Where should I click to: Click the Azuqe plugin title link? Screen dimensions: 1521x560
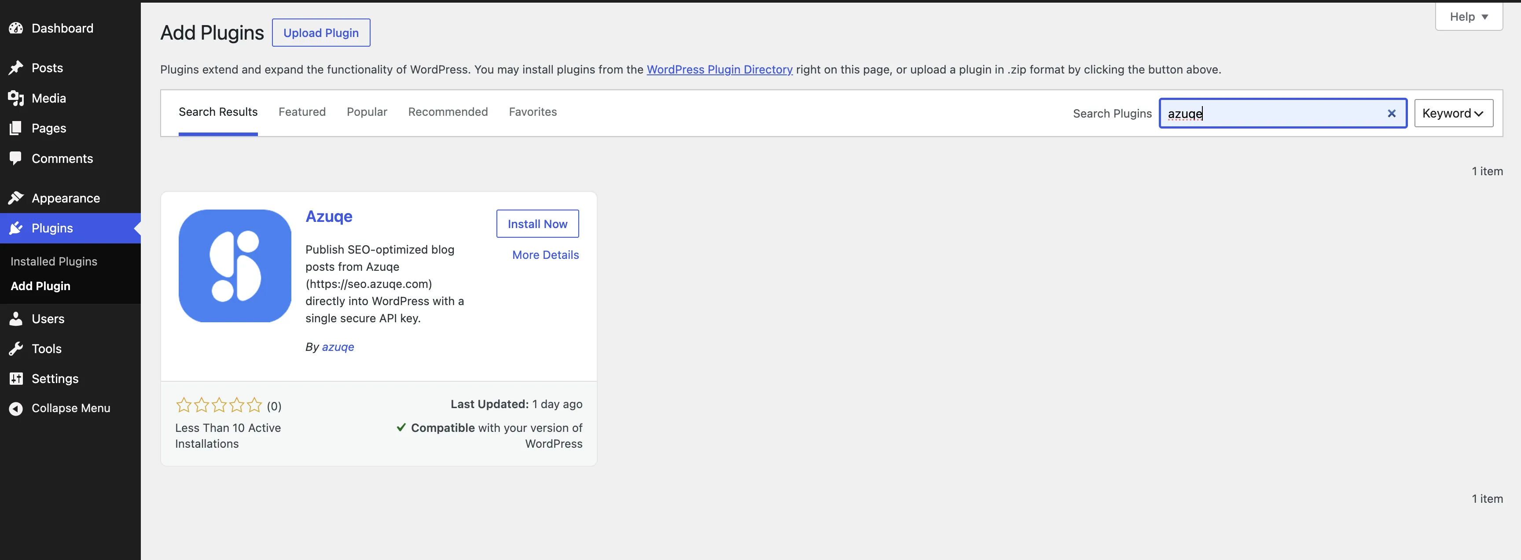point(329,217)
